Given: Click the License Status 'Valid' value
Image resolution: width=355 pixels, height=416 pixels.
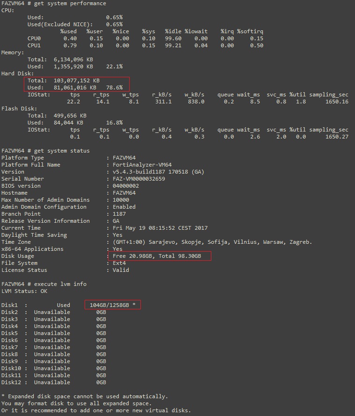Looking at the screenshot, I should click(121, 270).
